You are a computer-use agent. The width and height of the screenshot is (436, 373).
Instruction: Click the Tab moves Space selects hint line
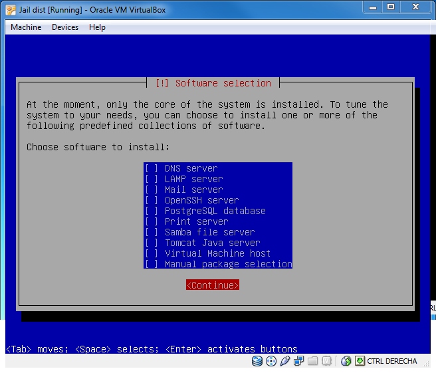(152, 349)
